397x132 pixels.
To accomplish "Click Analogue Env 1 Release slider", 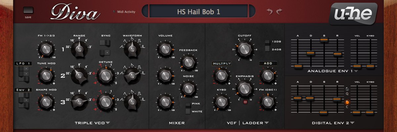I will coord(337,53).
